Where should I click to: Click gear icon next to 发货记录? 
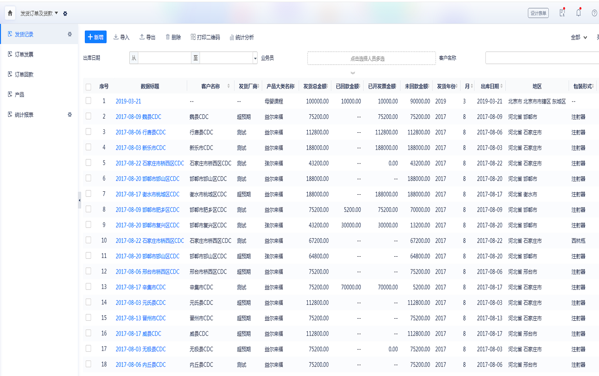pos(70,34)
